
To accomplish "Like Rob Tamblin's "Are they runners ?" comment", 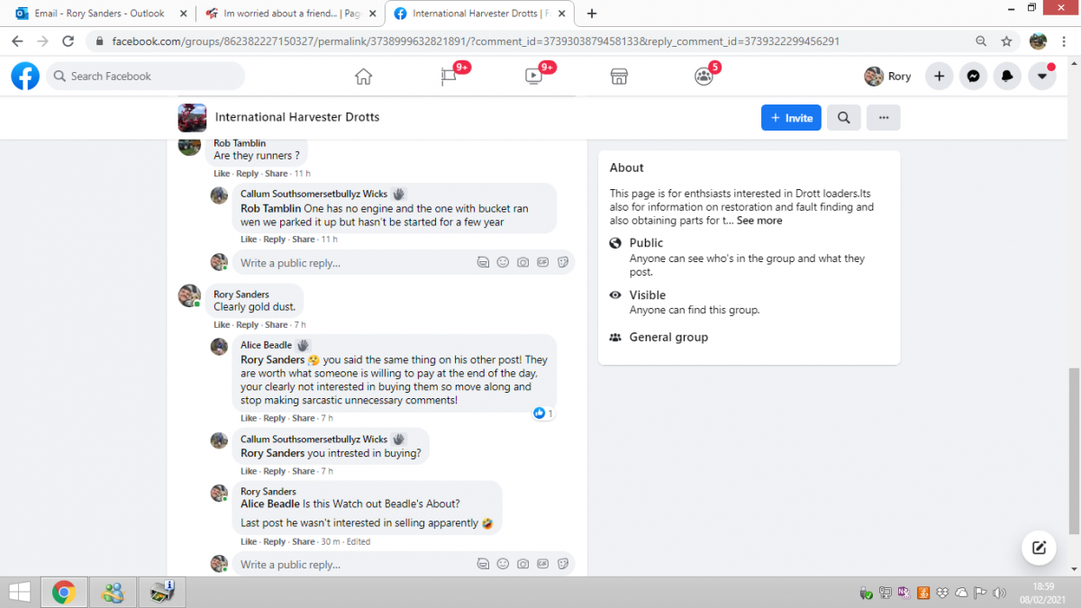I will pyautogui.click(x=222, y=174).
